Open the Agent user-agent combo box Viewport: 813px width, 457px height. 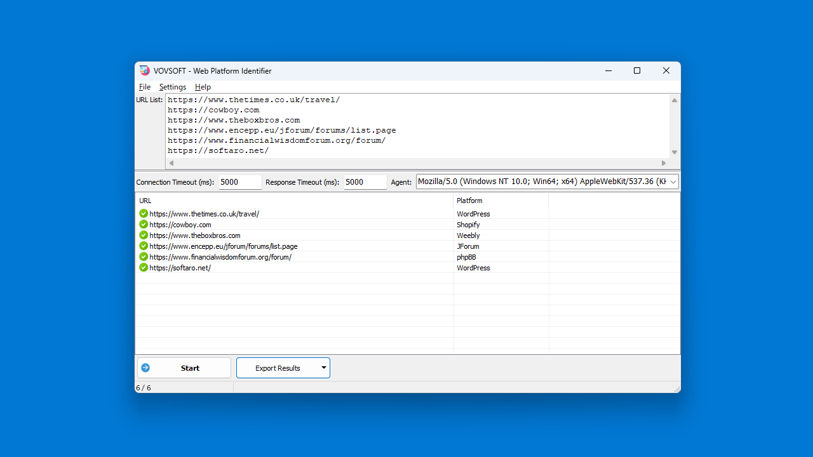(548, 182)
